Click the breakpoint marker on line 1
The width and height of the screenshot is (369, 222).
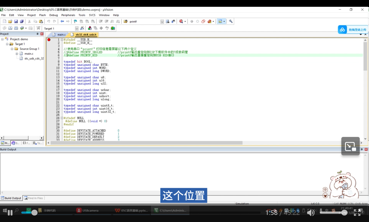click(49, 40)
